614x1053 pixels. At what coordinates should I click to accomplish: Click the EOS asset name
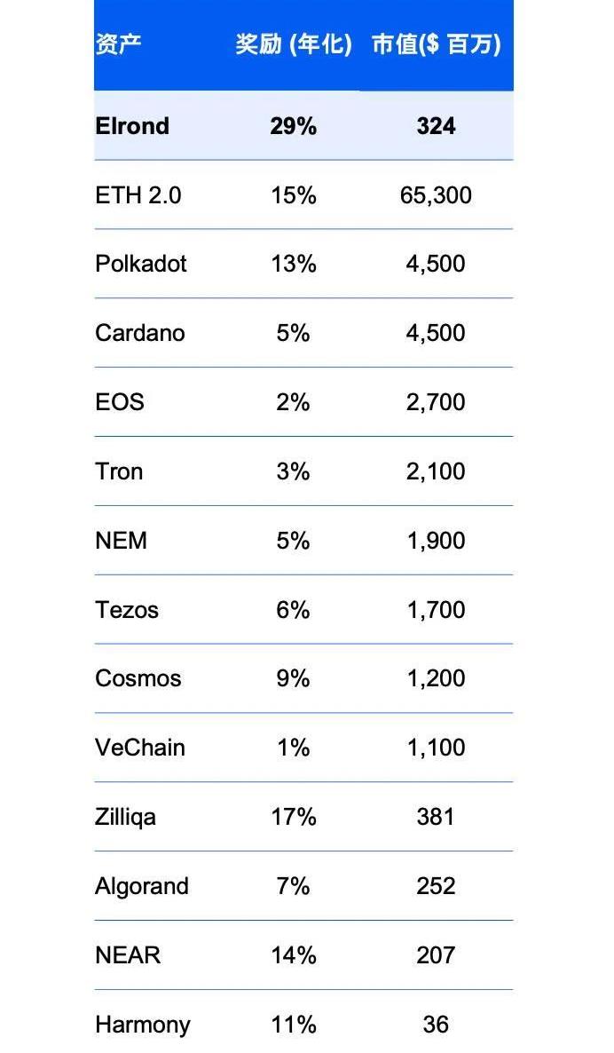[x=120, y=402]
